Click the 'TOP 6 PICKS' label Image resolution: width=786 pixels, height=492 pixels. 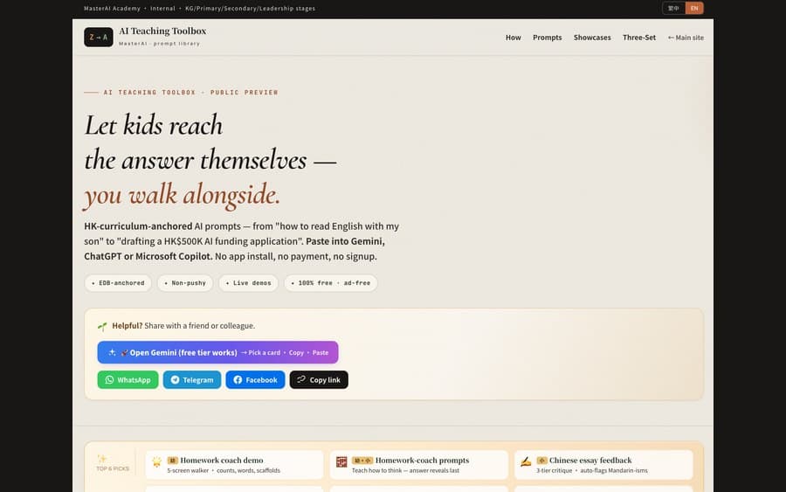113,468
